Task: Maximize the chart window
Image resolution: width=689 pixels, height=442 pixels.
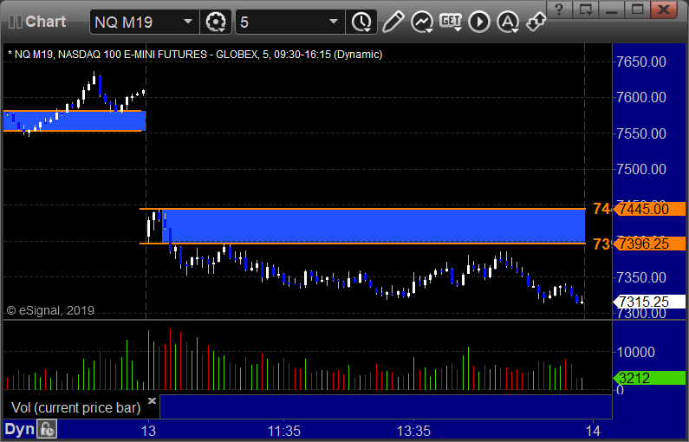Action: pyautogui.click(x=638, y=10)
